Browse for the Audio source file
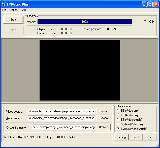The height and width of the screenshot is (148, 160). [103, 118]
